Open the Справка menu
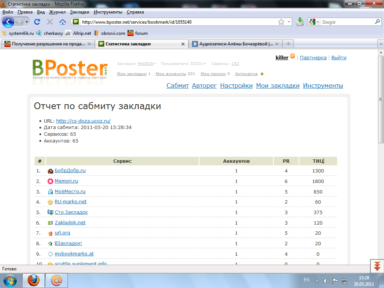This screenshot has height=288, width=384. 135,12
